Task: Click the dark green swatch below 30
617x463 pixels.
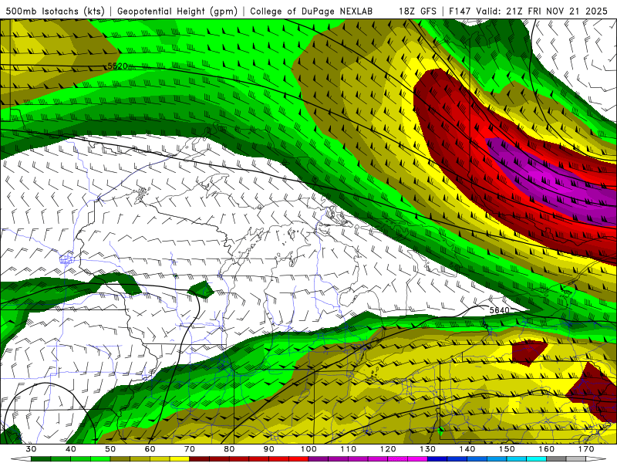Action: click(x=41, y=459)
